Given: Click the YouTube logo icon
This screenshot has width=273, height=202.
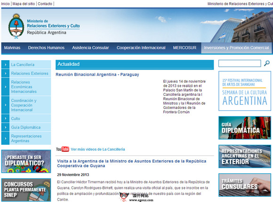Looking at the screenshot, I should pos(63,149).
